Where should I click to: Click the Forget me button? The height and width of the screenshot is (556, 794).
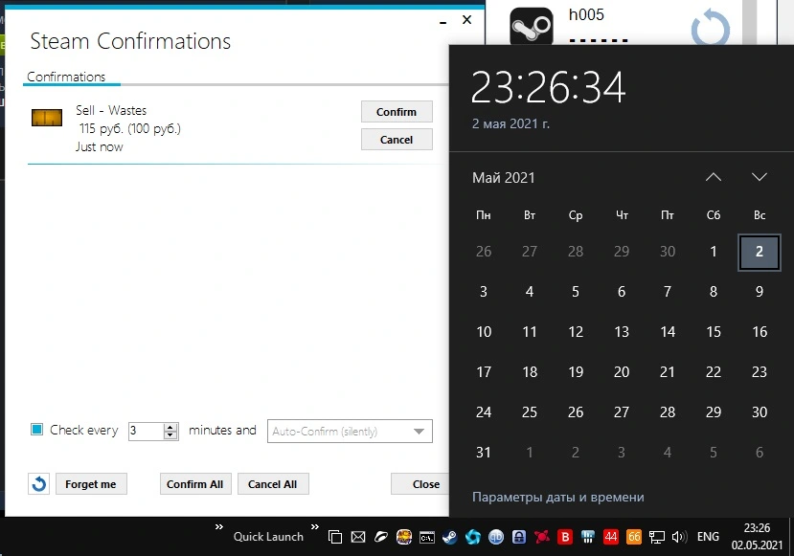click(x=91, y=484)
